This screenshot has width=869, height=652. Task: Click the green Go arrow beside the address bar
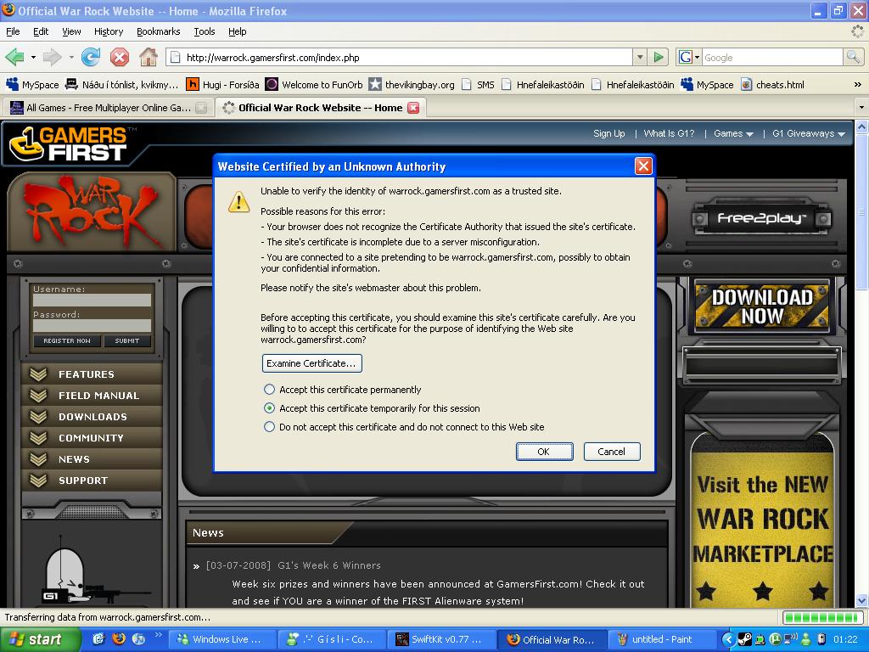[658, 57]
